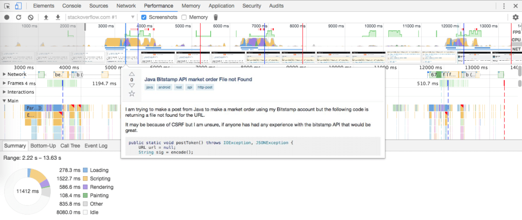Click the 108.4 ms Painting value
Image resolution: width=522 pixels, height=220 pixels.
[70, 195]
